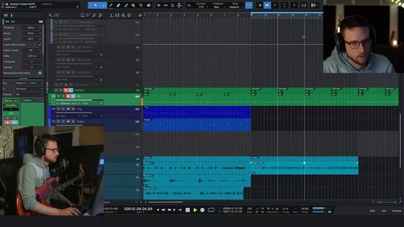The image size is (404, 227).
Task: Click the video player toolbar icon
Action: pos(304,6)
